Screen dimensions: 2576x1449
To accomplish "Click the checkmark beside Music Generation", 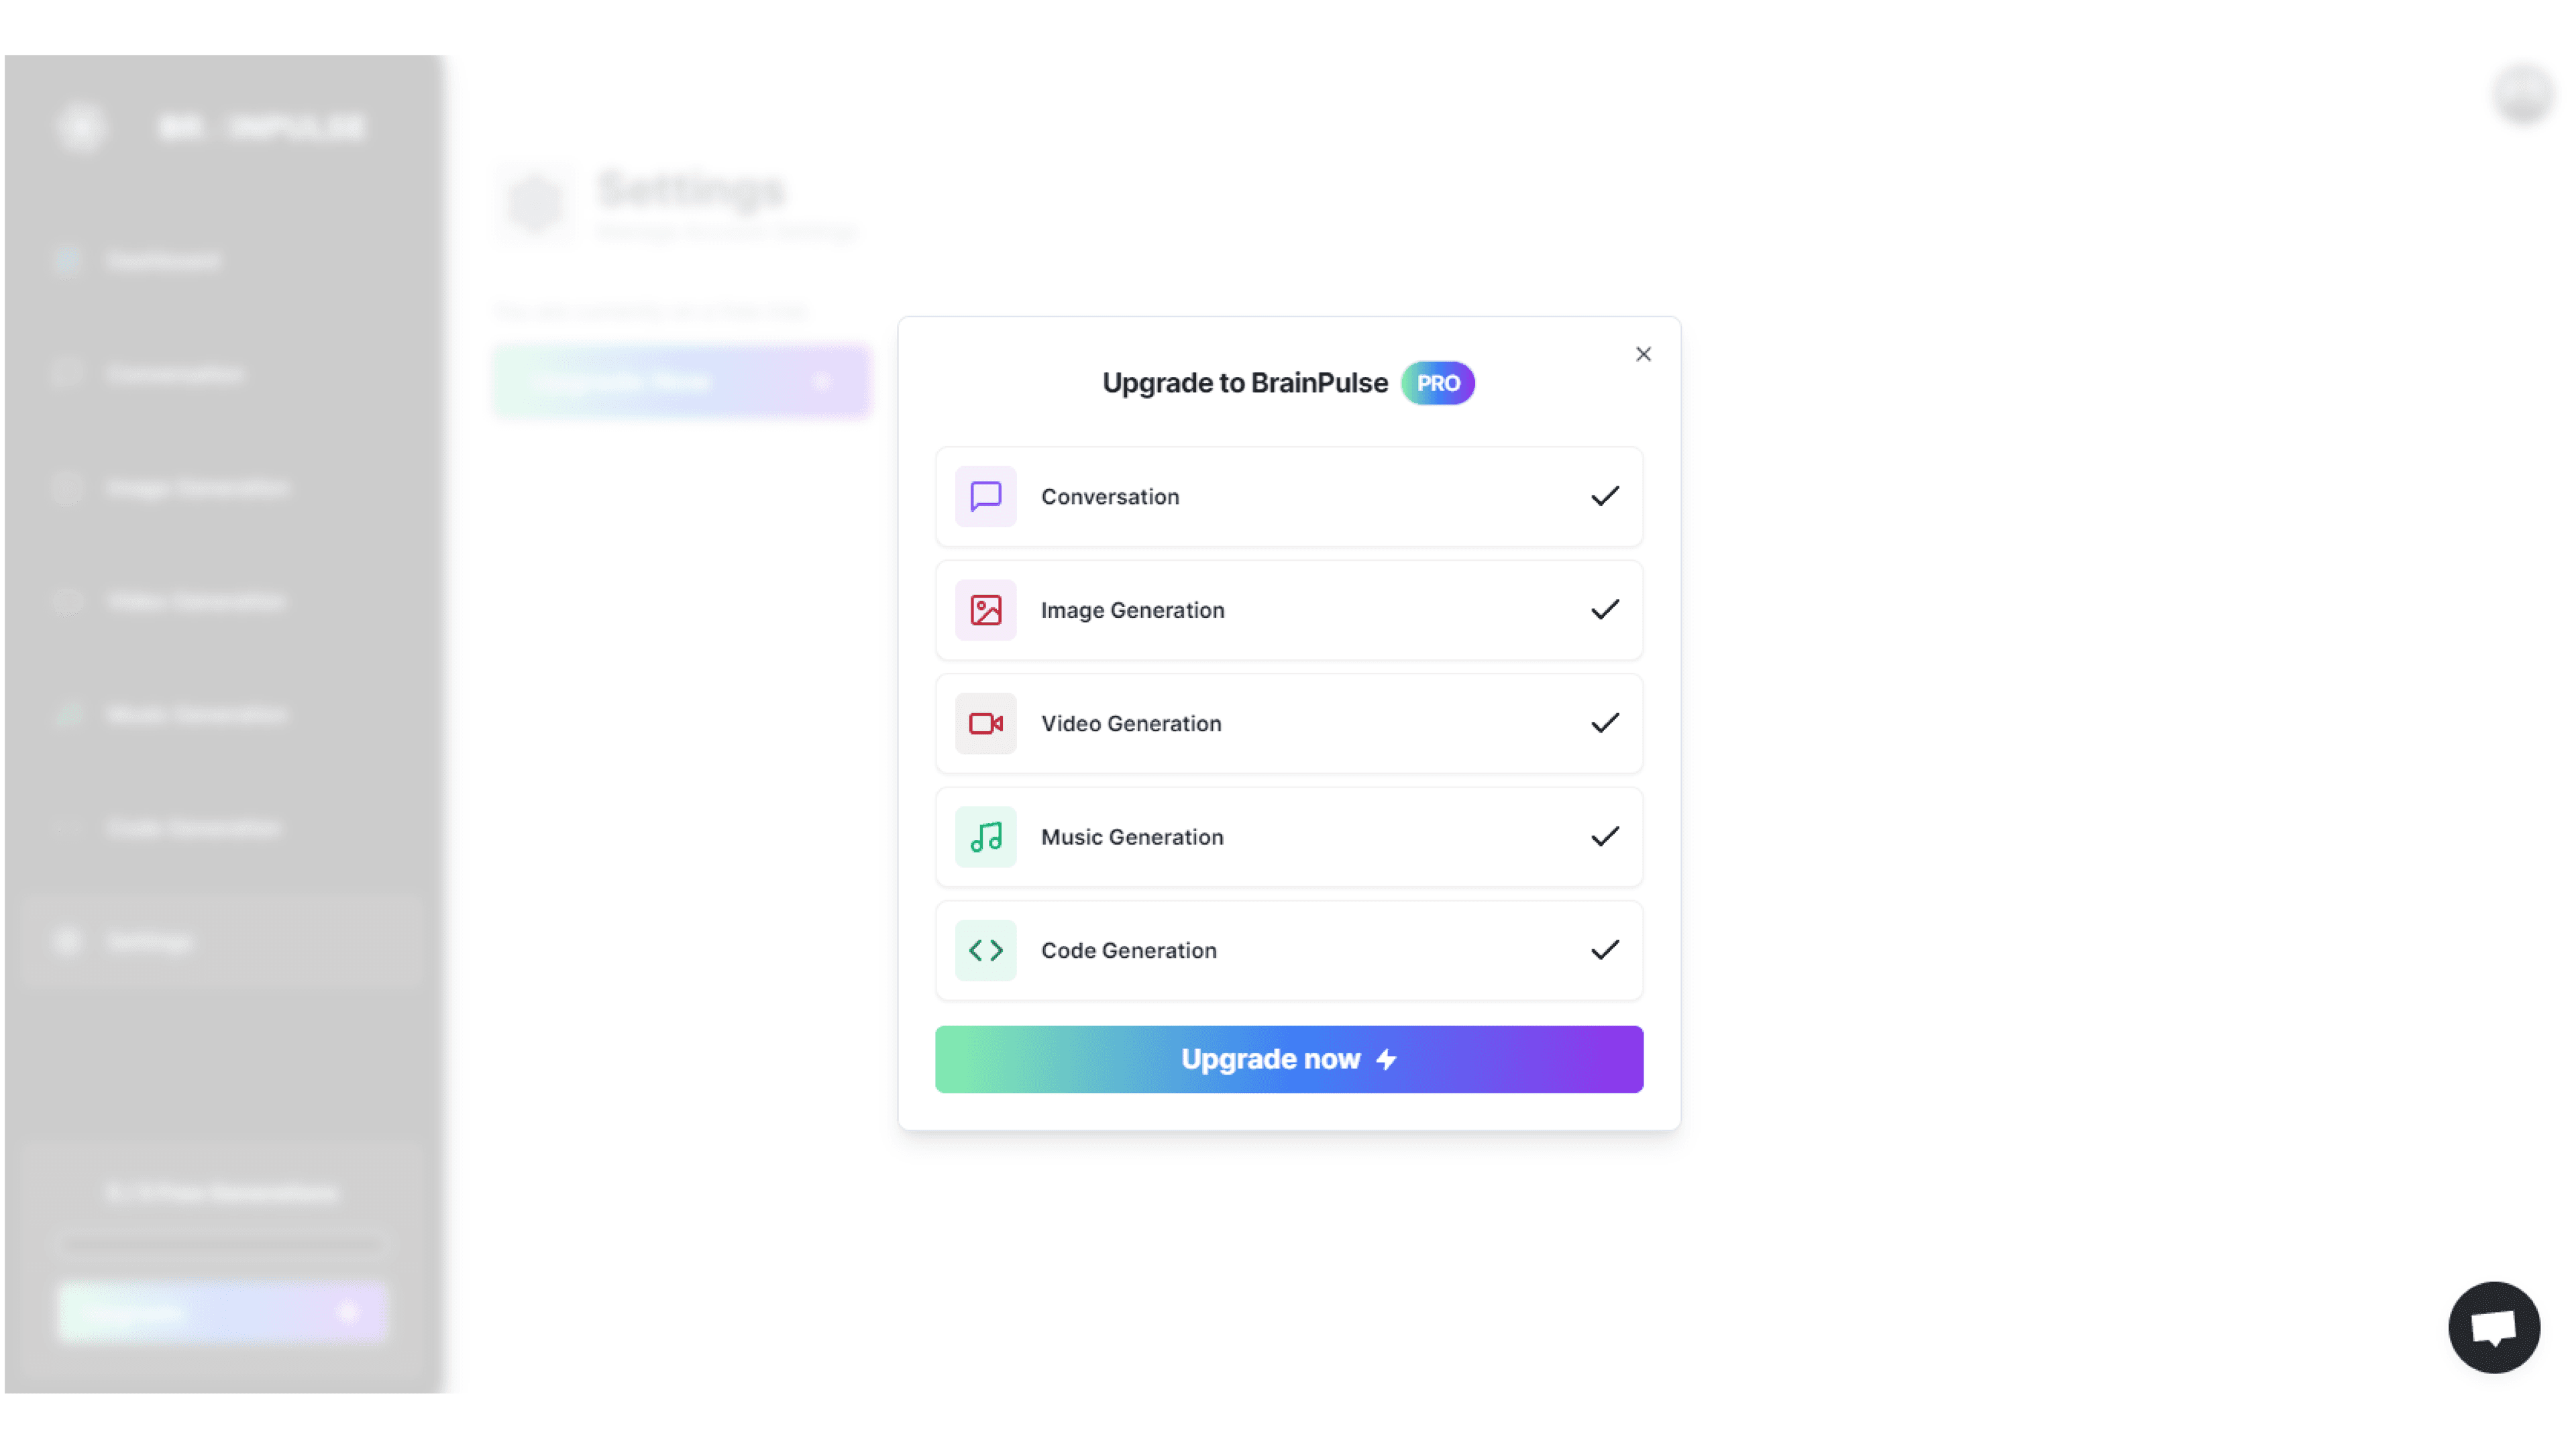I will click(x=1604, y=837).
